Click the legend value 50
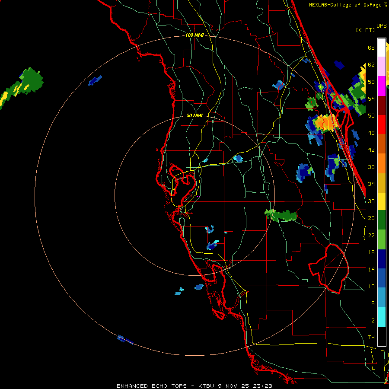 371,116
